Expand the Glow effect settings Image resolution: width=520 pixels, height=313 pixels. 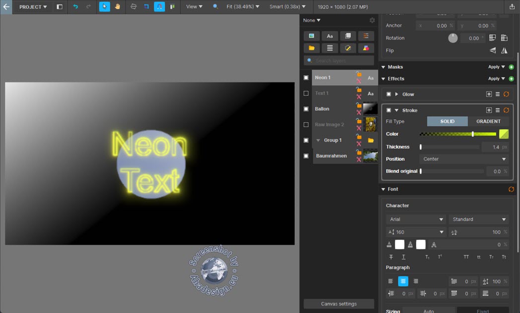click(396, 94)
